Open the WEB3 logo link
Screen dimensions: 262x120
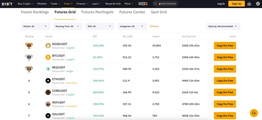(143, 4)
